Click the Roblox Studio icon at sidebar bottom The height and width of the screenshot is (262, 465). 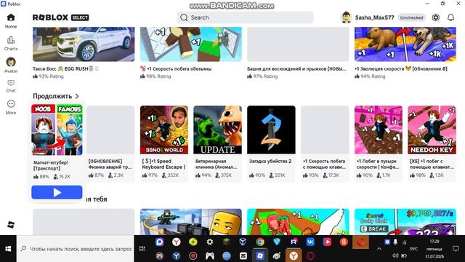tap(11, 225)
